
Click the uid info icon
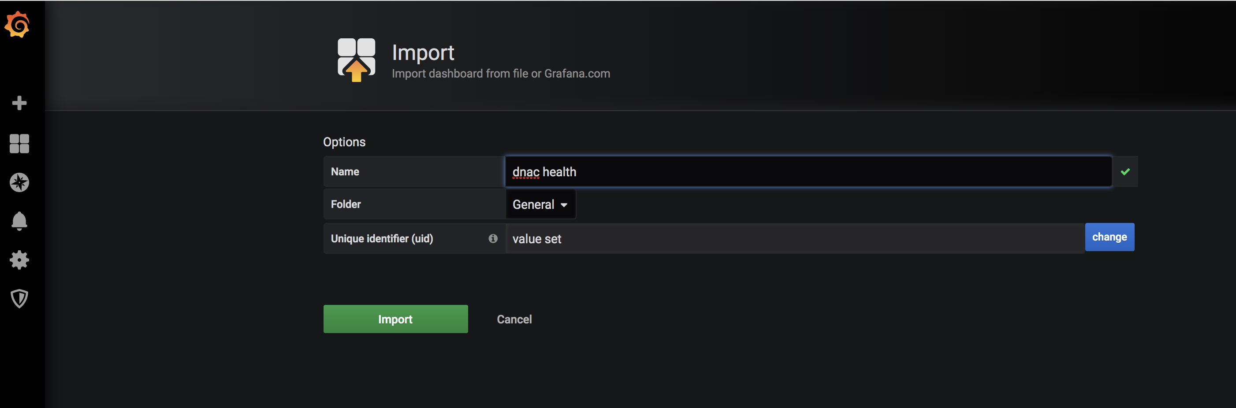coord(493,238)
